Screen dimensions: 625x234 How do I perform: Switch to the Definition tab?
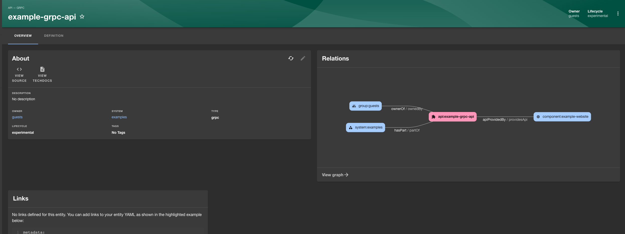(54, 35)
